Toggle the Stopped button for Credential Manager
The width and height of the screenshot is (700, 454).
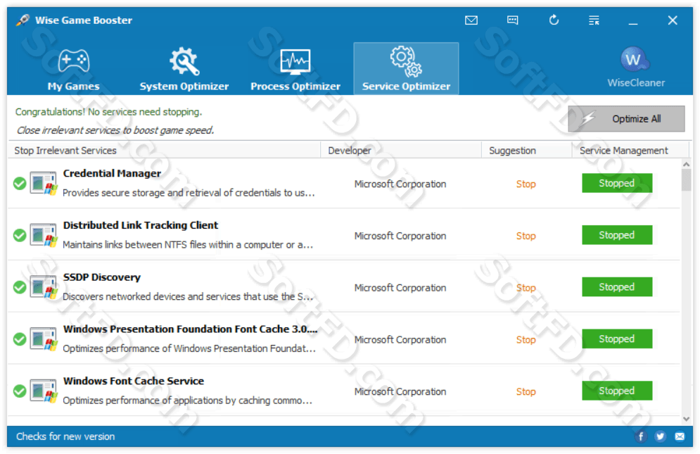[617, 183]
